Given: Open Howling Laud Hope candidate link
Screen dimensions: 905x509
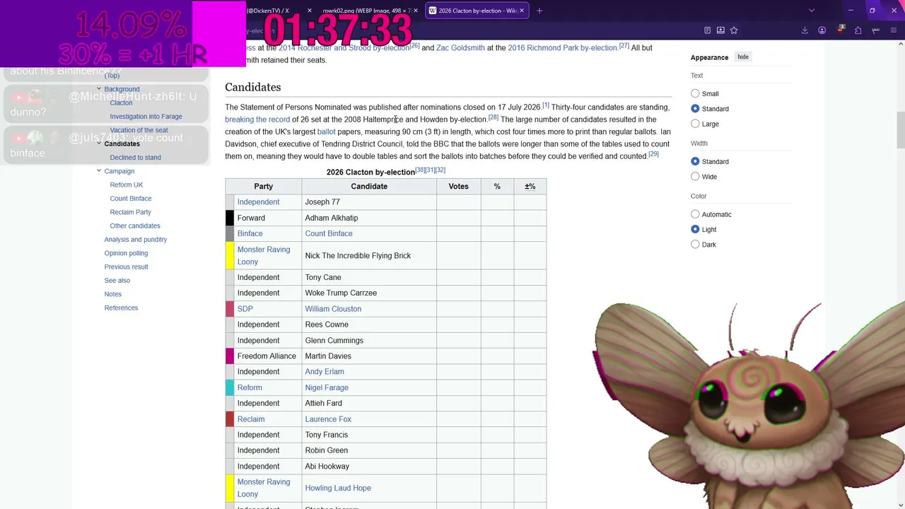Looking at the screenshot, I should [337, 488].
